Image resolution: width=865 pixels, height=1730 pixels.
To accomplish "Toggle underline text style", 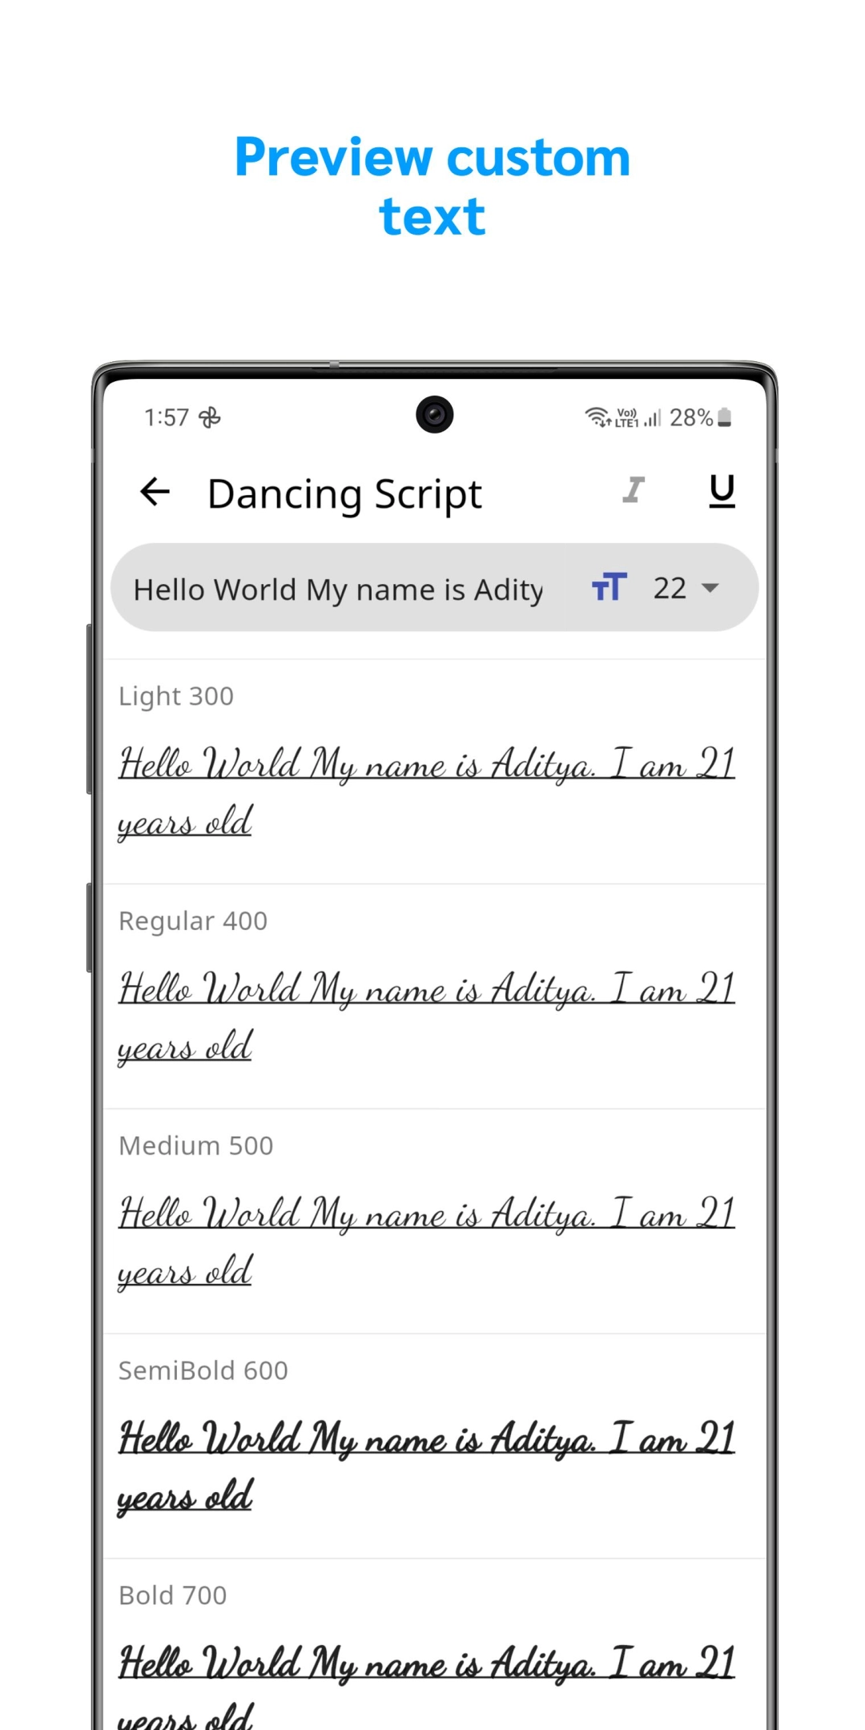I will pyautogui.click(x=722, y=490).
